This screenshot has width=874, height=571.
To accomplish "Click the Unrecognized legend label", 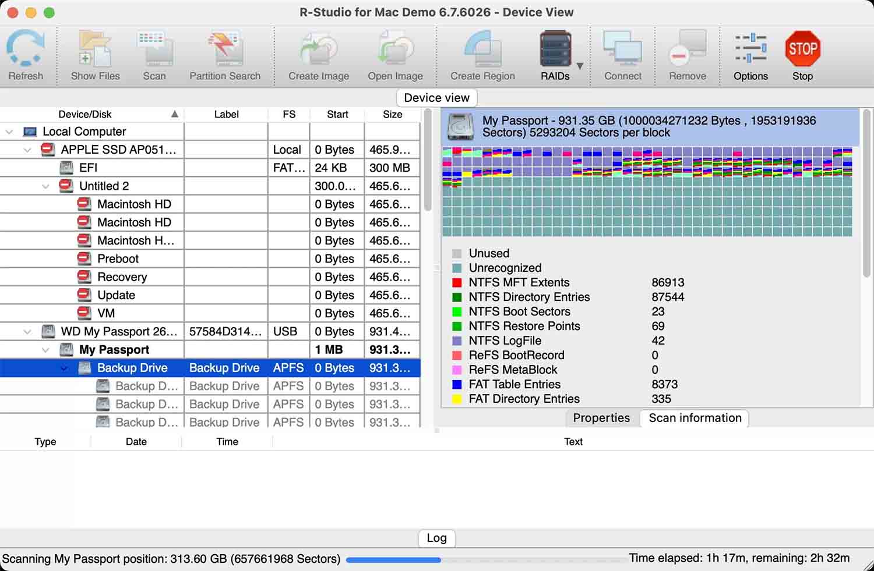I will pos(505,268).
